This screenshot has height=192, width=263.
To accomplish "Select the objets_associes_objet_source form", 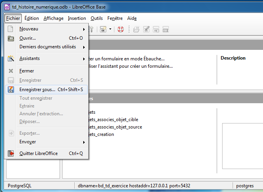I will click(116, 127).
